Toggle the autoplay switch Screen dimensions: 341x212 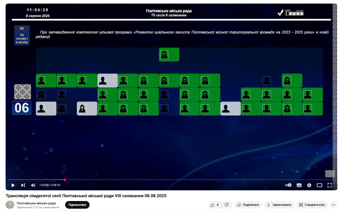tap(288, 185)
